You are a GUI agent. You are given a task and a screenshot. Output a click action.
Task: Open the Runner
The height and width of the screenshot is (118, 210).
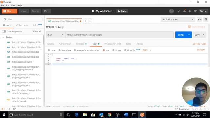pos(35,11)
